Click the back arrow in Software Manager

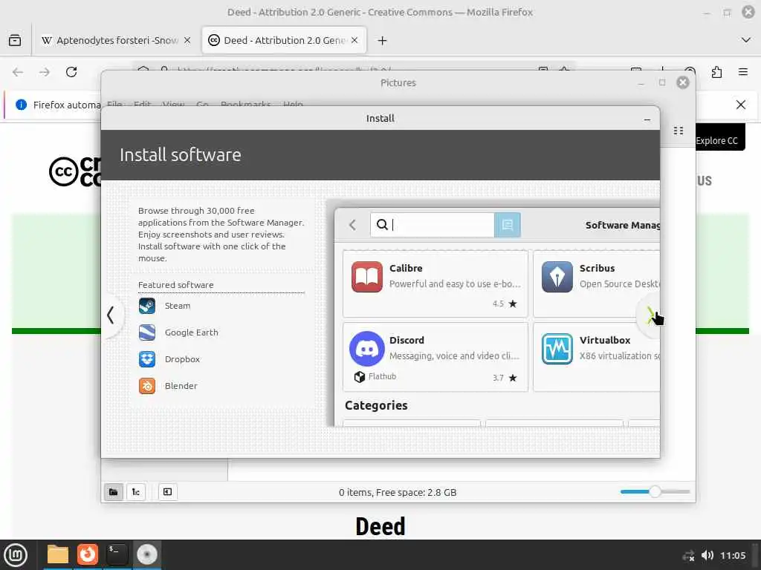pos(353,225)
